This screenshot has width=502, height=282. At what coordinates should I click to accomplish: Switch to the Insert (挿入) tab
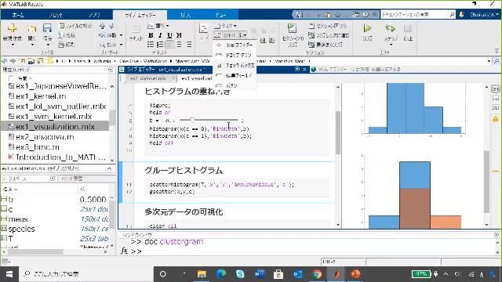(185, 15)
